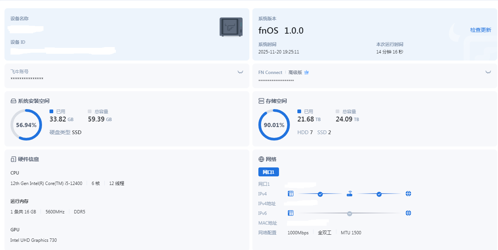The image size is (498, 250).
Task: Click the Intel UHD Graphics 730 text
Action: pyautogui.click(x=34, y=240)
